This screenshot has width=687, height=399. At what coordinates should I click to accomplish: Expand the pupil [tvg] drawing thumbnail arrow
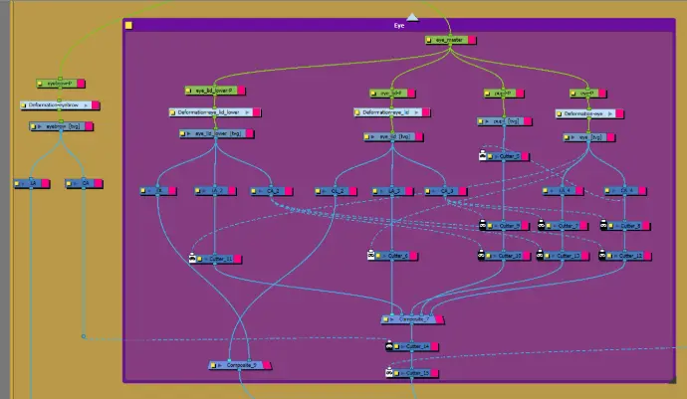487,121
